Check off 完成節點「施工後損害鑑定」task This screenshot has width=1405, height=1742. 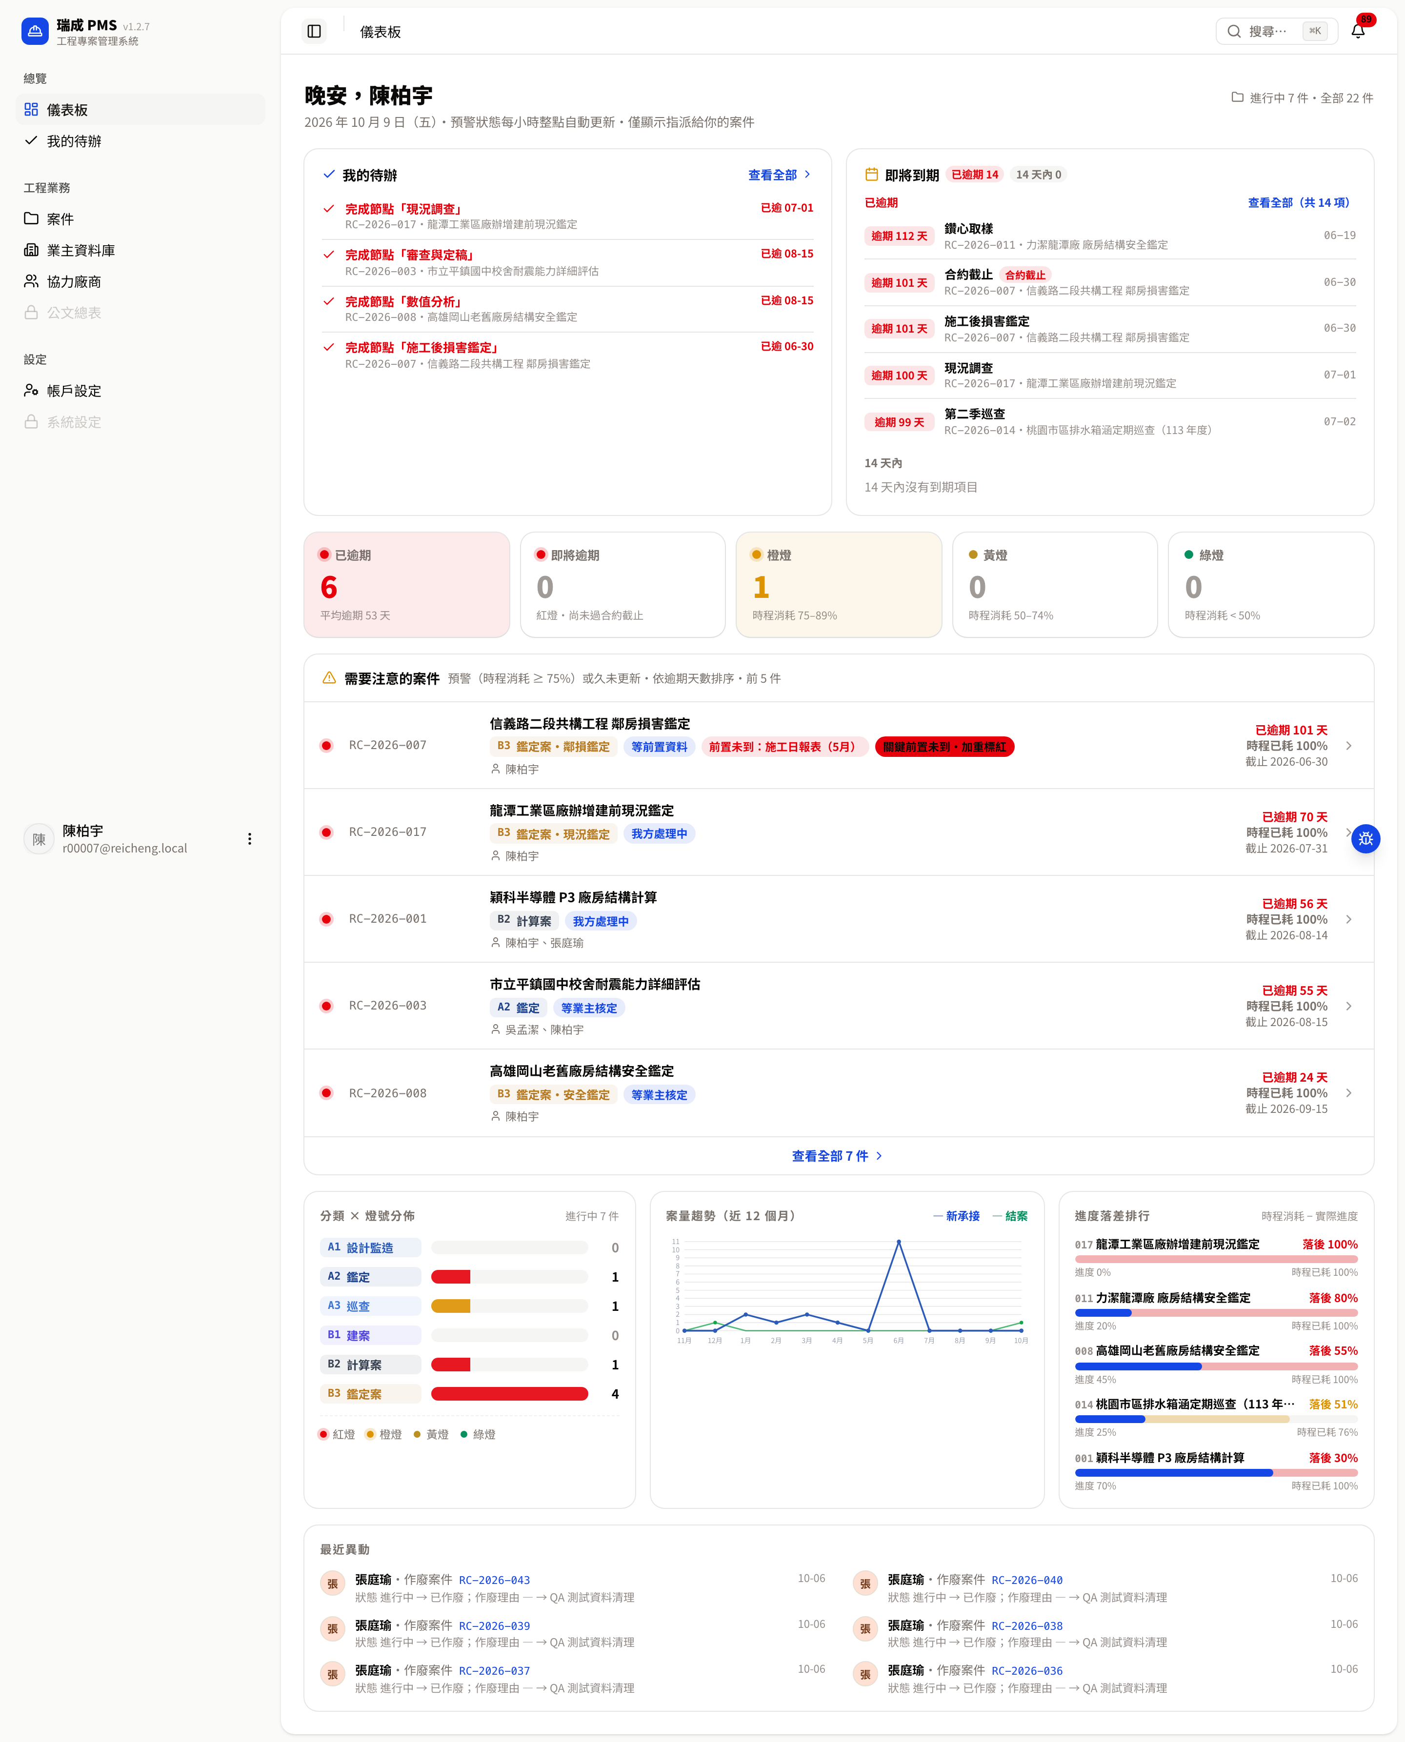pyautogui.click(x=329, y=347)
